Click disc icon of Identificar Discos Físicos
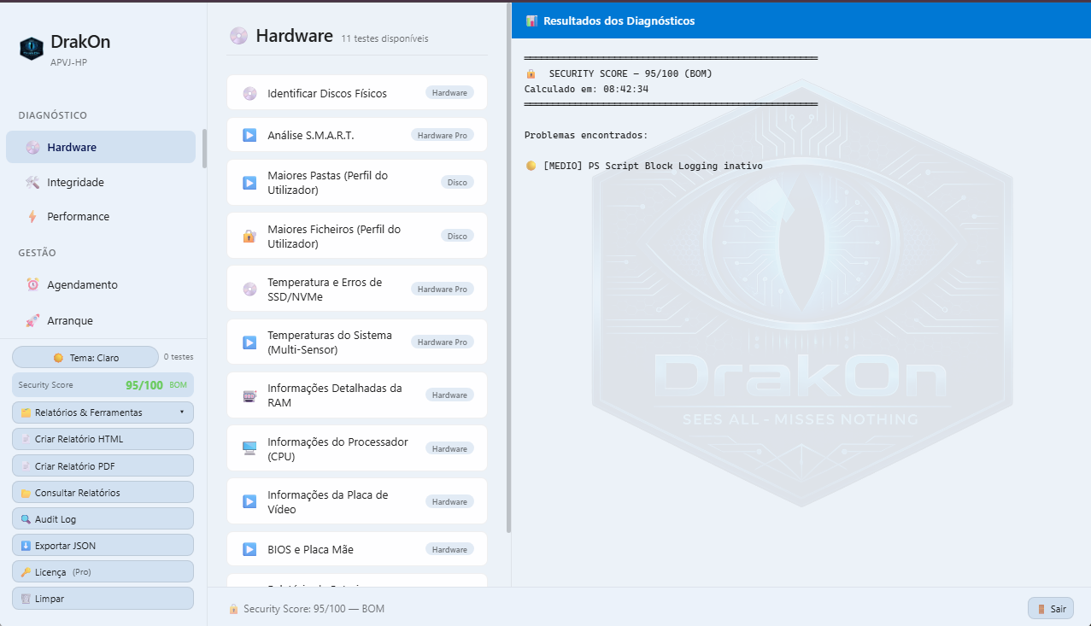Viewport: 1091px width, 626px height. pos(249,93)
